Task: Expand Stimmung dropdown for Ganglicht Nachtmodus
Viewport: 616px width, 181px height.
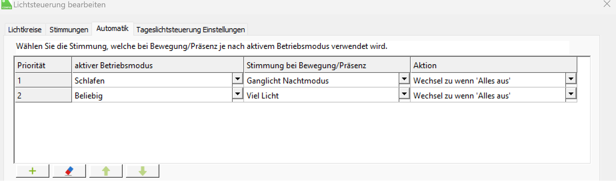Action: (x=404, y=79)
